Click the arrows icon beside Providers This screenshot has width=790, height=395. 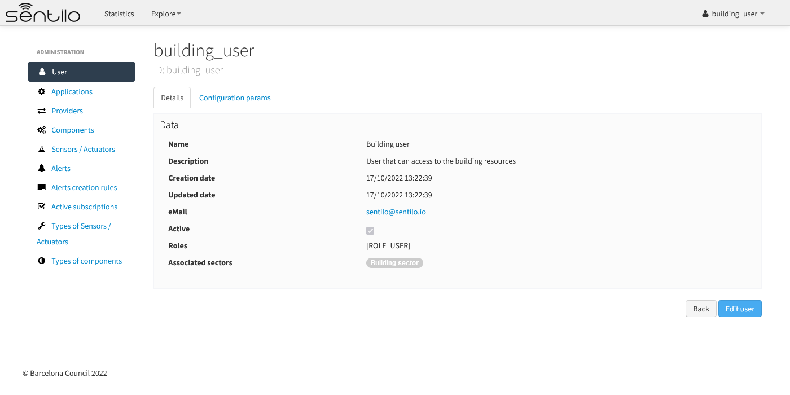click(x=41, y=111)
